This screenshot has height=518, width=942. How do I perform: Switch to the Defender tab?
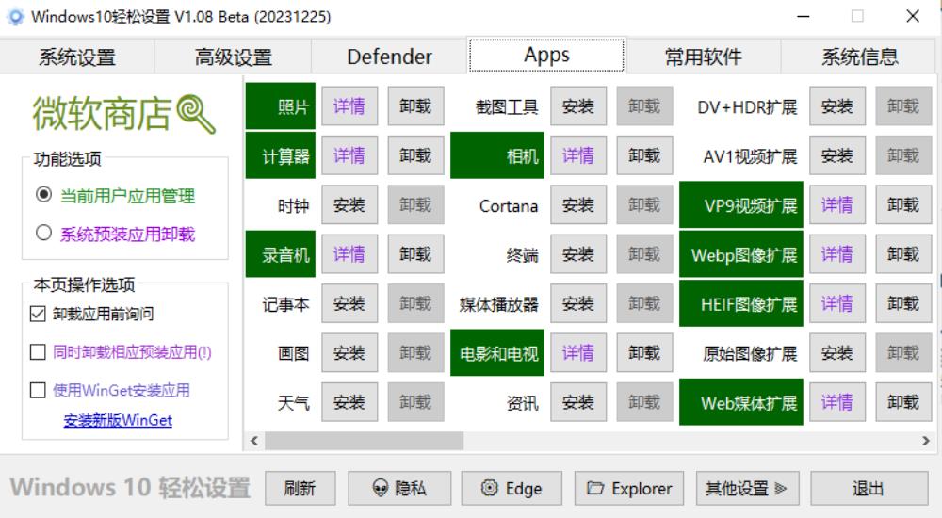[x=389, y=57]
